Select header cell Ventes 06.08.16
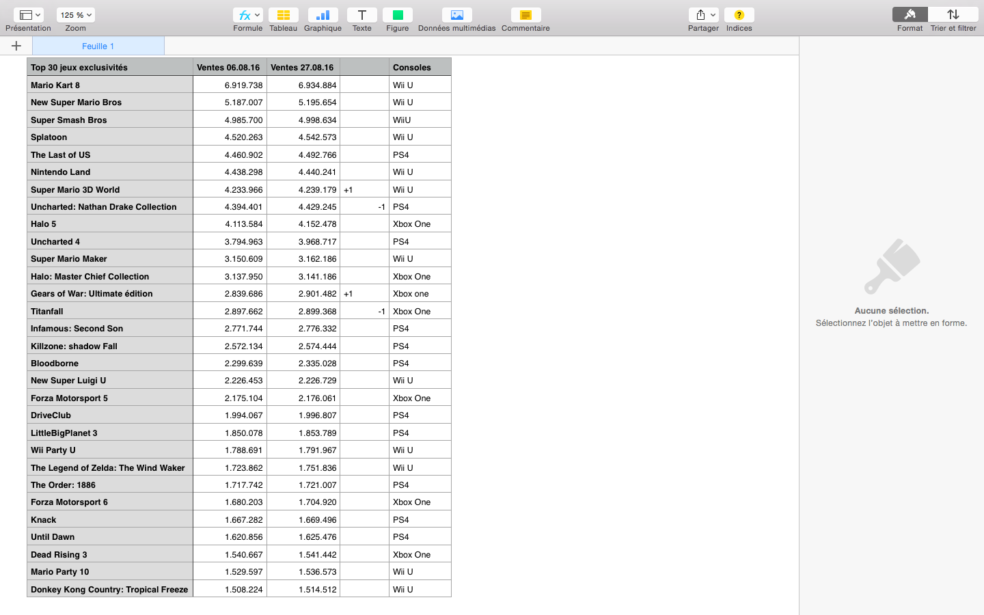 pos(230,67)
